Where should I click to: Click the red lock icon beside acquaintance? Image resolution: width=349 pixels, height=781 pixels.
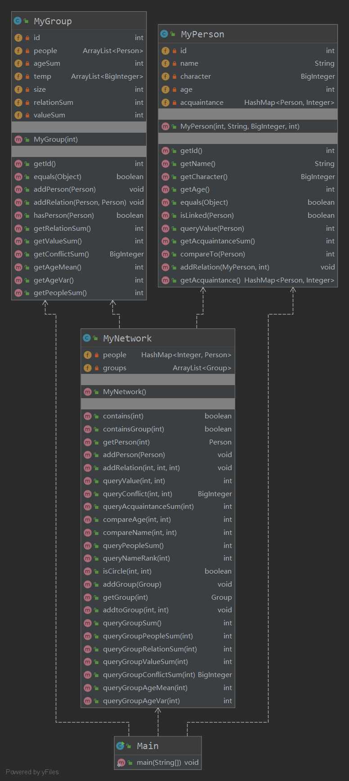(x=174, y=103)
